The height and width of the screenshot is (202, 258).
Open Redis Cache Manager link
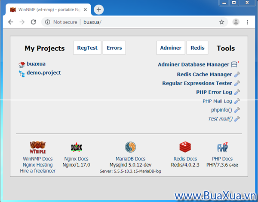[205, 75]
